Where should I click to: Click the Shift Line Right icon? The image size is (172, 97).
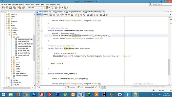(x=91, y=15)
